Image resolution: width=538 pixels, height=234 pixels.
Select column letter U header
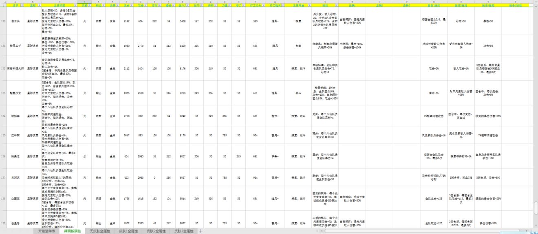click(x=379, y=2)
